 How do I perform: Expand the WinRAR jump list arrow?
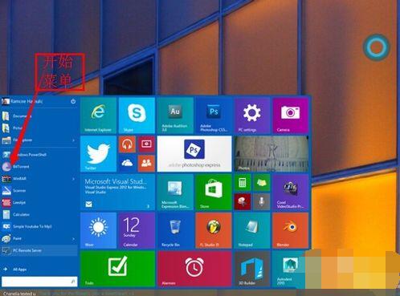coord(74,179)
